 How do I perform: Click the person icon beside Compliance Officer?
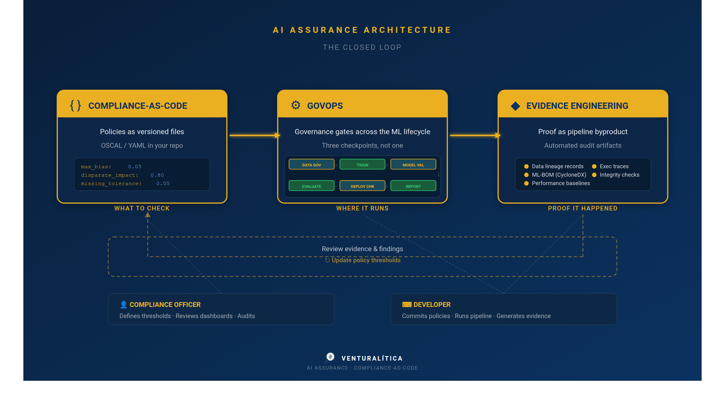point(123,304)
